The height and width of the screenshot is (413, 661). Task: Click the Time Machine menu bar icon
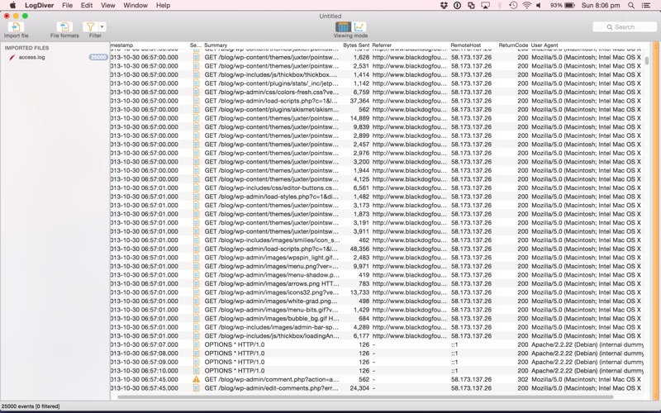click(513, 6)
